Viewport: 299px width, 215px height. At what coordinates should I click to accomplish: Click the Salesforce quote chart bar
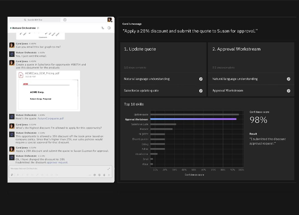(163, 124)
